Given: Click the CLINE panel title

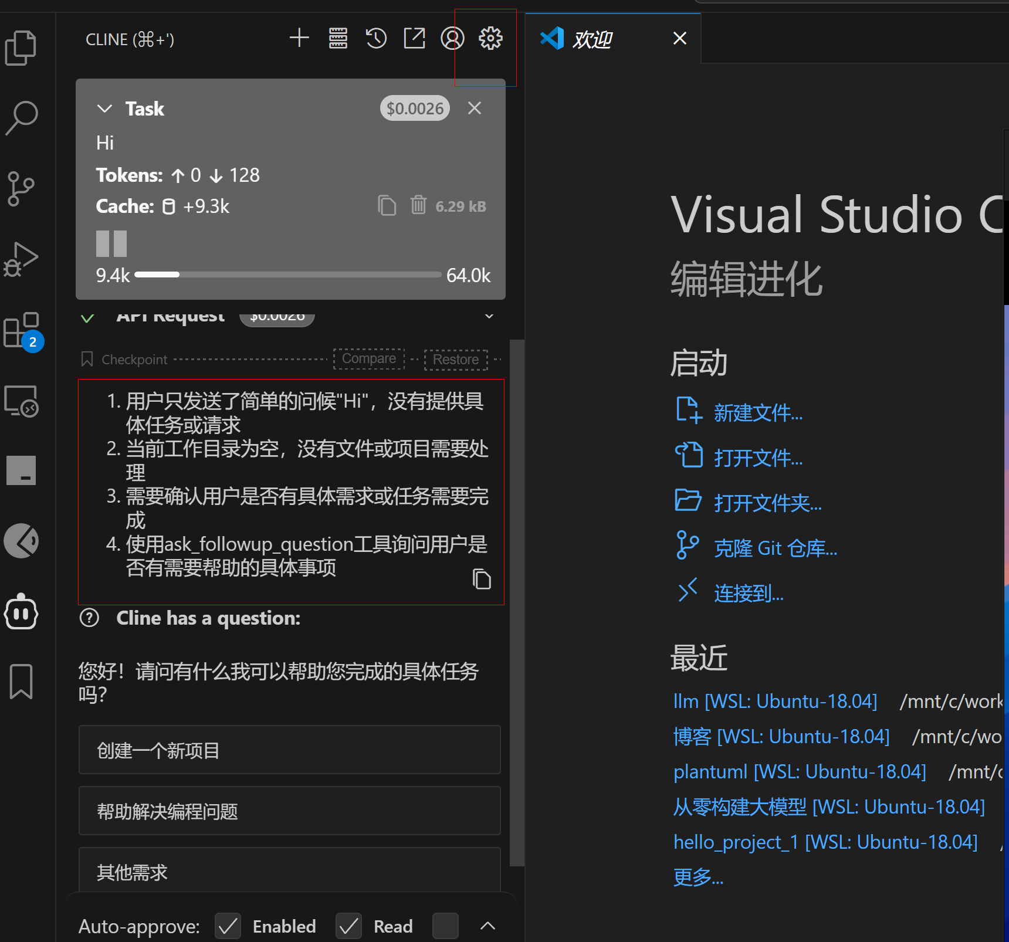Looking at the screenshot, I should pyautogui.click(x=130, y=39).
